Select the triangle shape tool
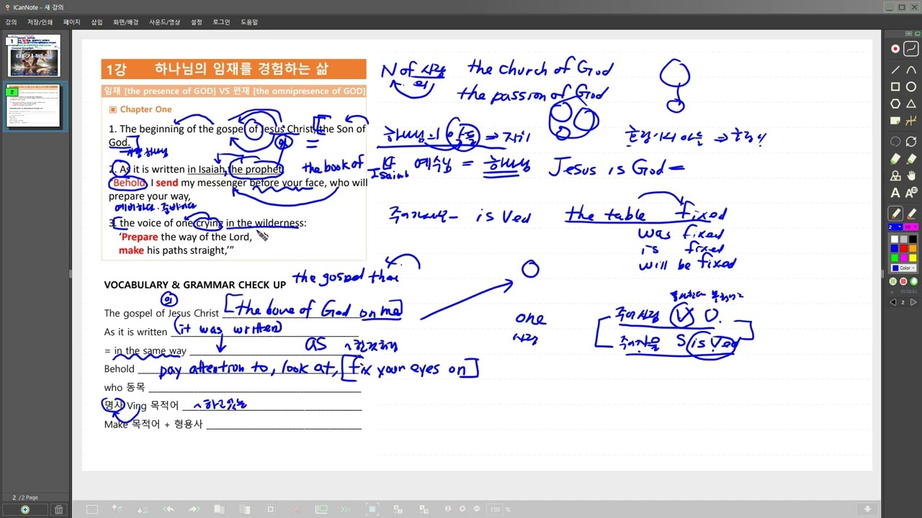Screen dimensions: 922x518 coord(911,104)
